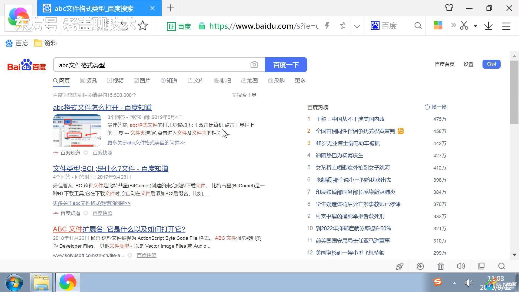The width and height of the screenshot is (519, 292).
Task: Click the ad-block shield icon in status bar
Action: (420, 266)
